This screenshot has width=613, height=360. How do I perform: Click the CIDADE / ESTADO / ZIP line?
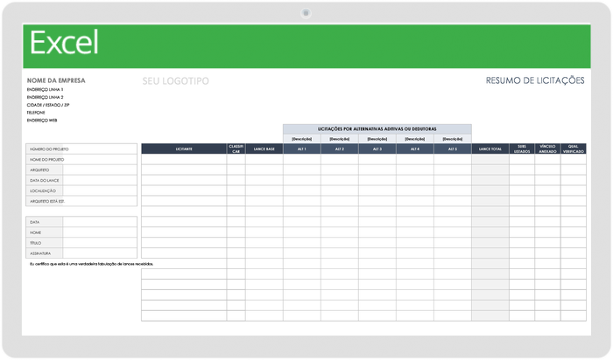(48, 105)
